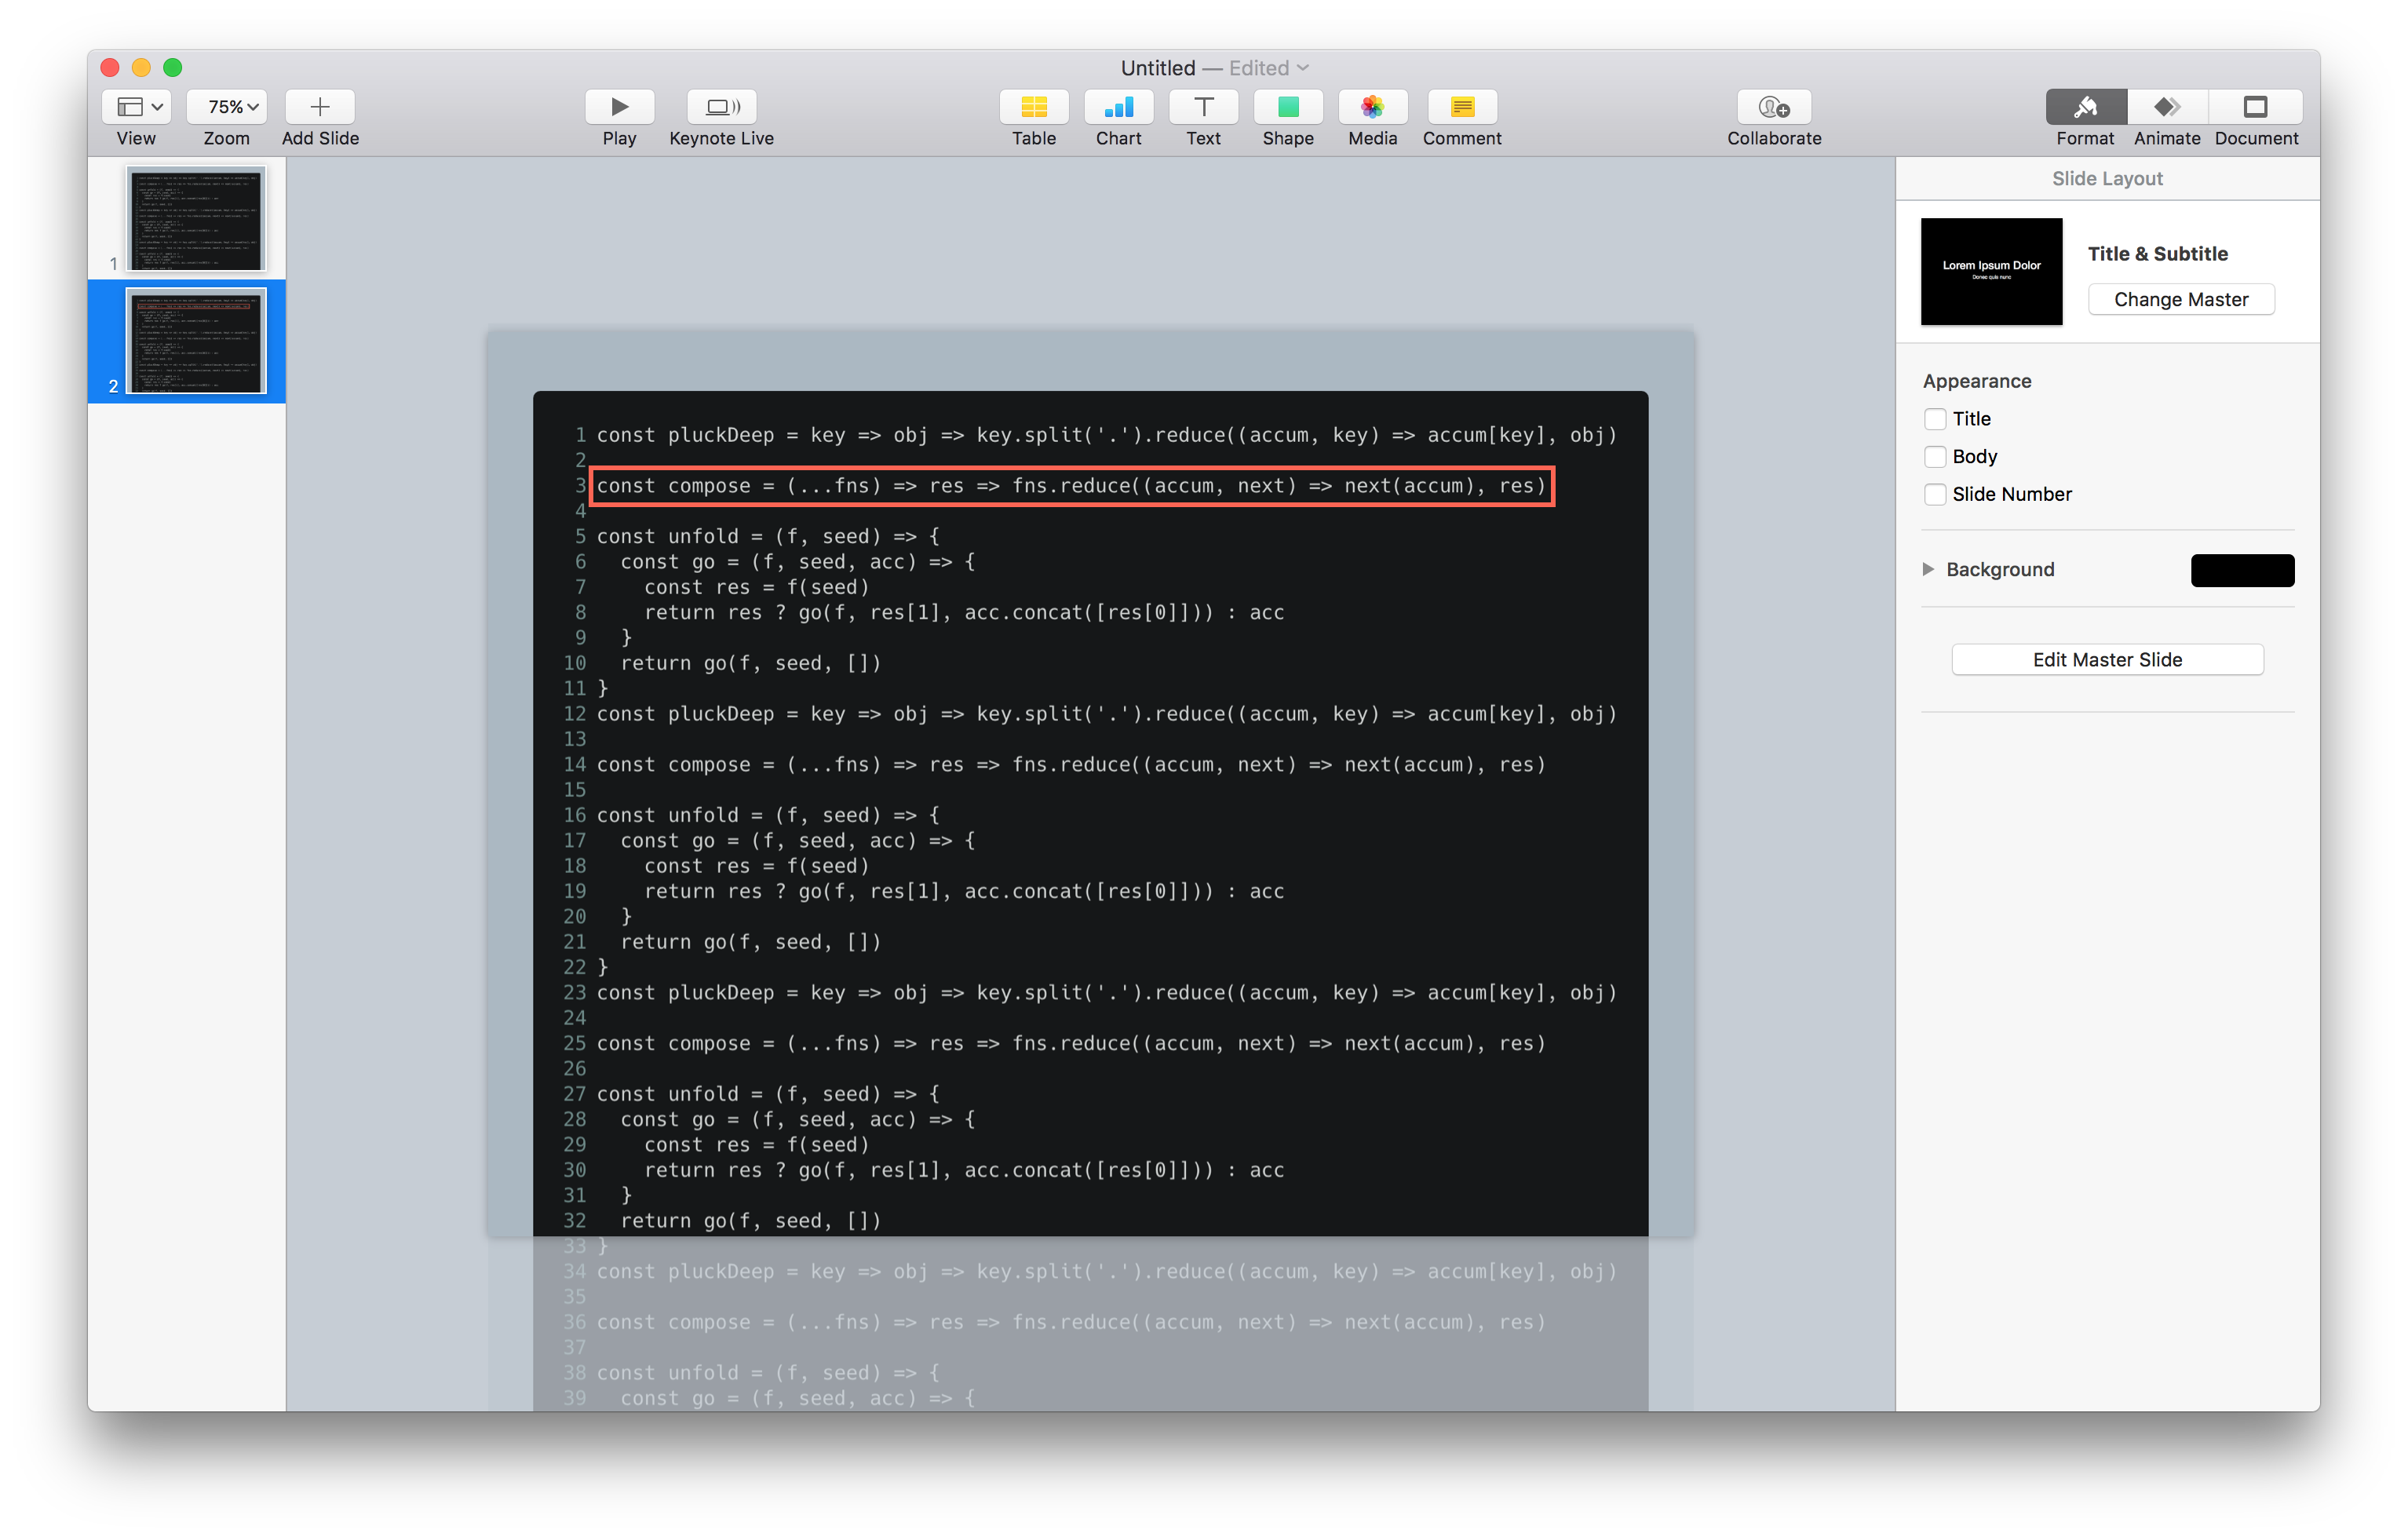Screen dimensions: 2408x1537
Task: Switch to the Document inspector tab
Action: pyautogui.click(x=2255, y=107)
